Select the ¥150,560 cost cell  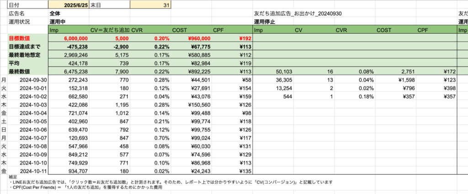pyautogui.click(x=191, y=105)
